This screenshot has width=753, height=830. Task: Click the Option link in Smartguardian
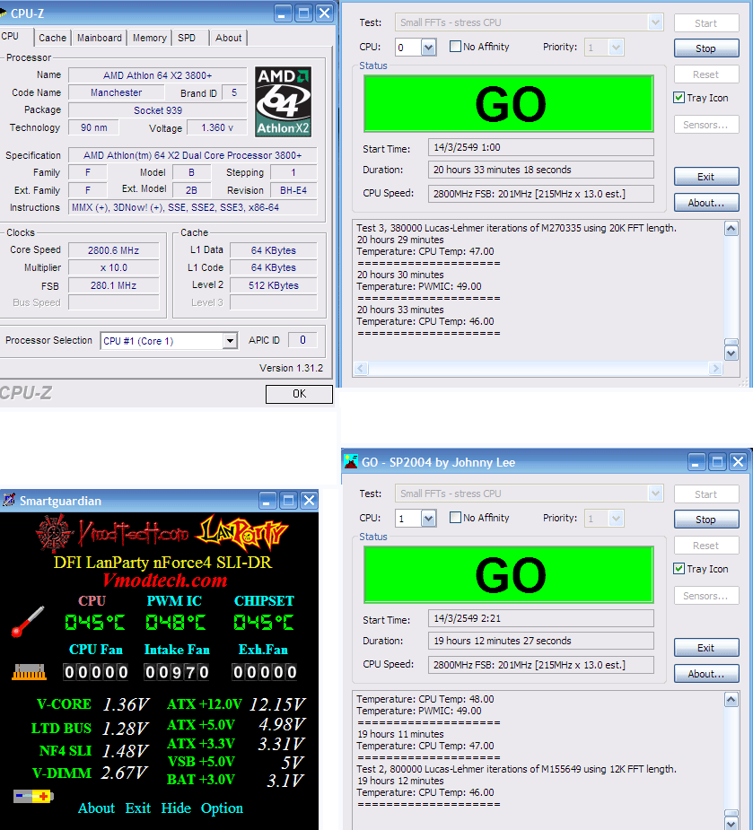click(x=222, y=808)
